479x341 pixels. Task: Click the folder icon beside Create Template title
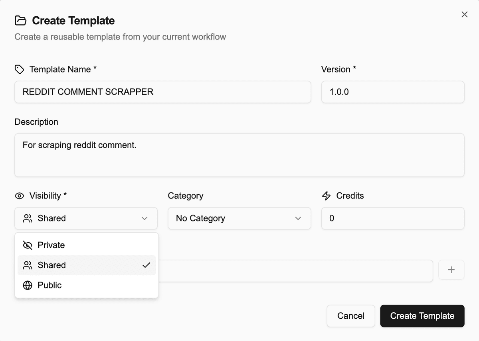20,20
